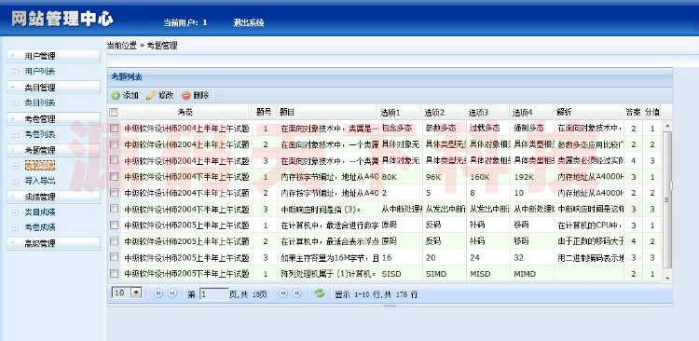Image resolution: width=699 pixels, height=341 pixels.
Task: Go to the previous page of results
Action: (x=172, y=293)
